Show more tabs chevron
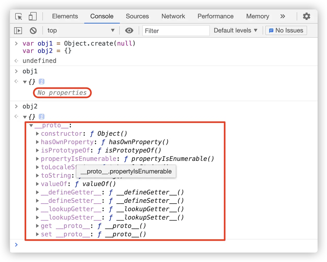The image size is (327, 262). point(283,16)
